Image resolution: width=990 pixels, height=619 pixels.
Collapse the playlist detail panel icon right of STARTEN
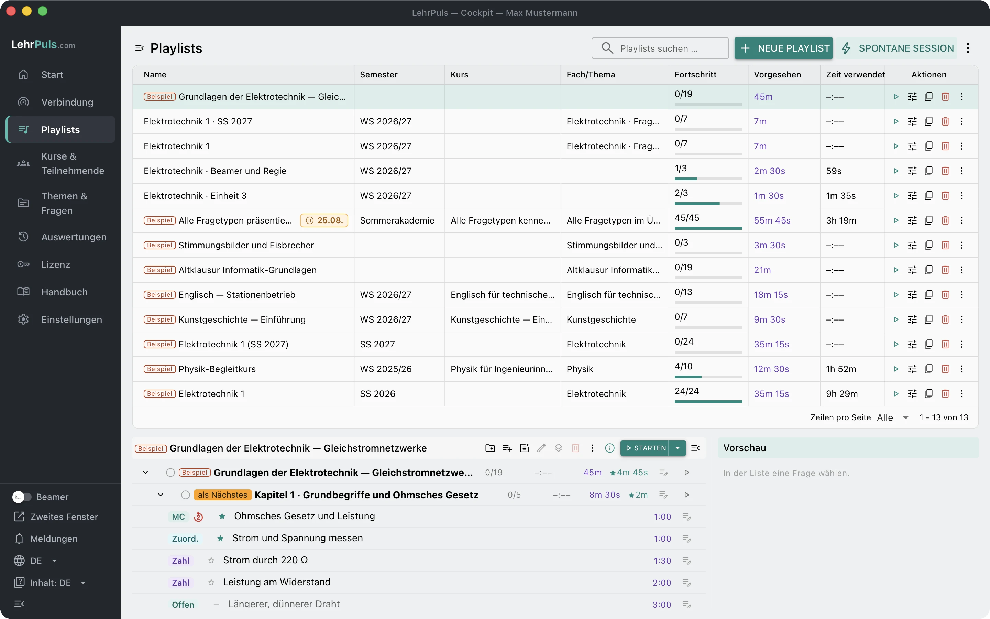click(x=695, y=448)
